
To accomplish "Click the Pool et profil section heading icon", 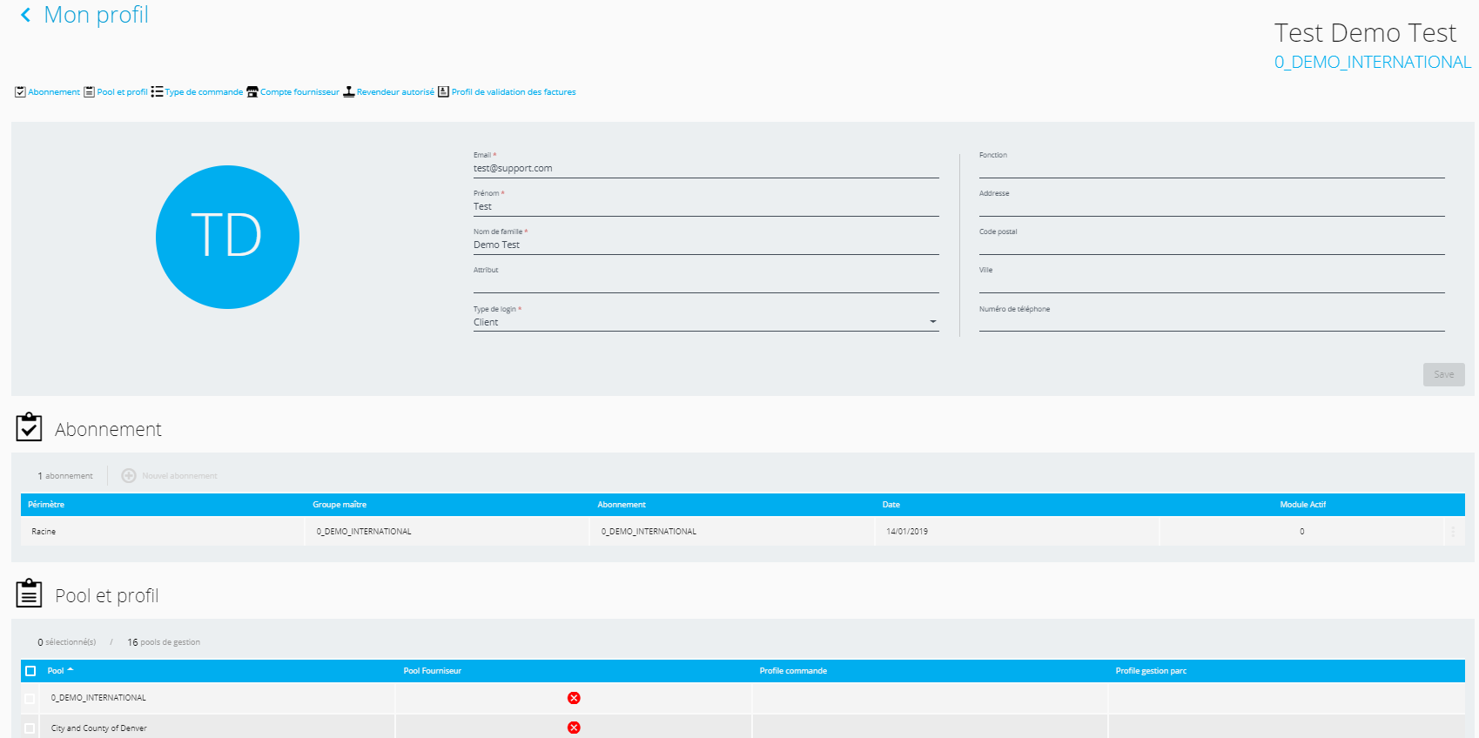I will [x=29, y=594].
